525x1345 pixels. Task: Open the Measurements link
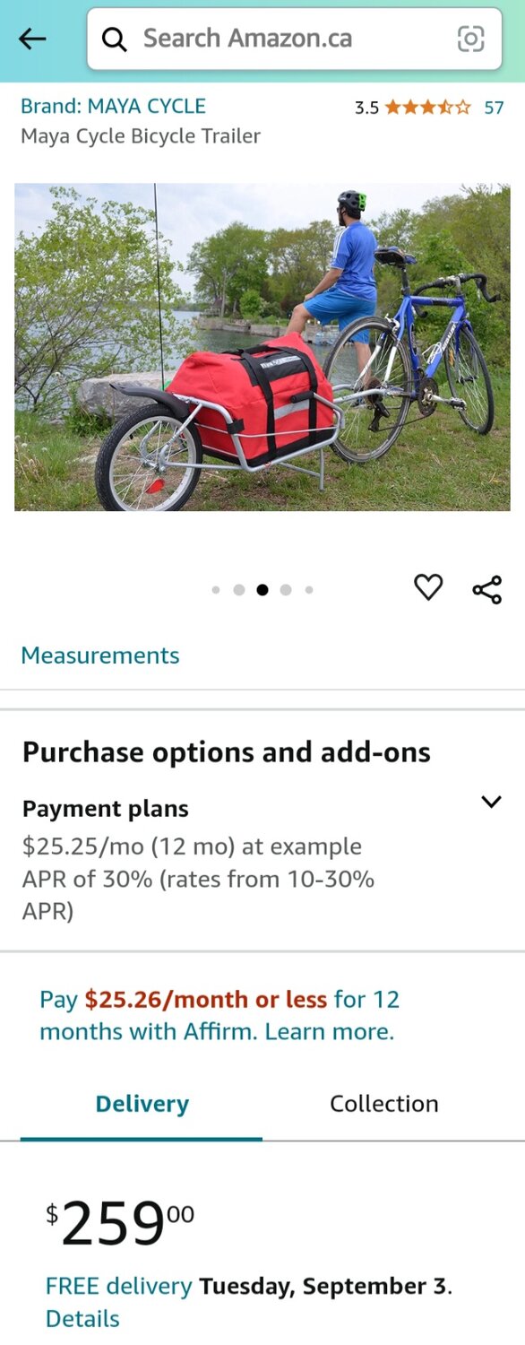click(99, 655)
